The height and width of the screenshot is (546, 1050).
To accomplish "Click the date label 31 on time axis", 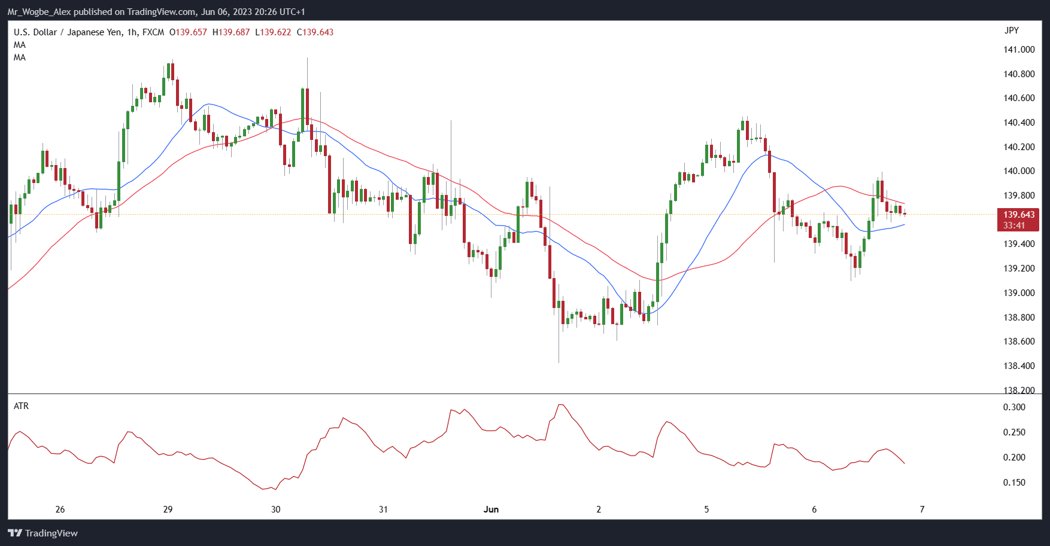I will 383,510.
